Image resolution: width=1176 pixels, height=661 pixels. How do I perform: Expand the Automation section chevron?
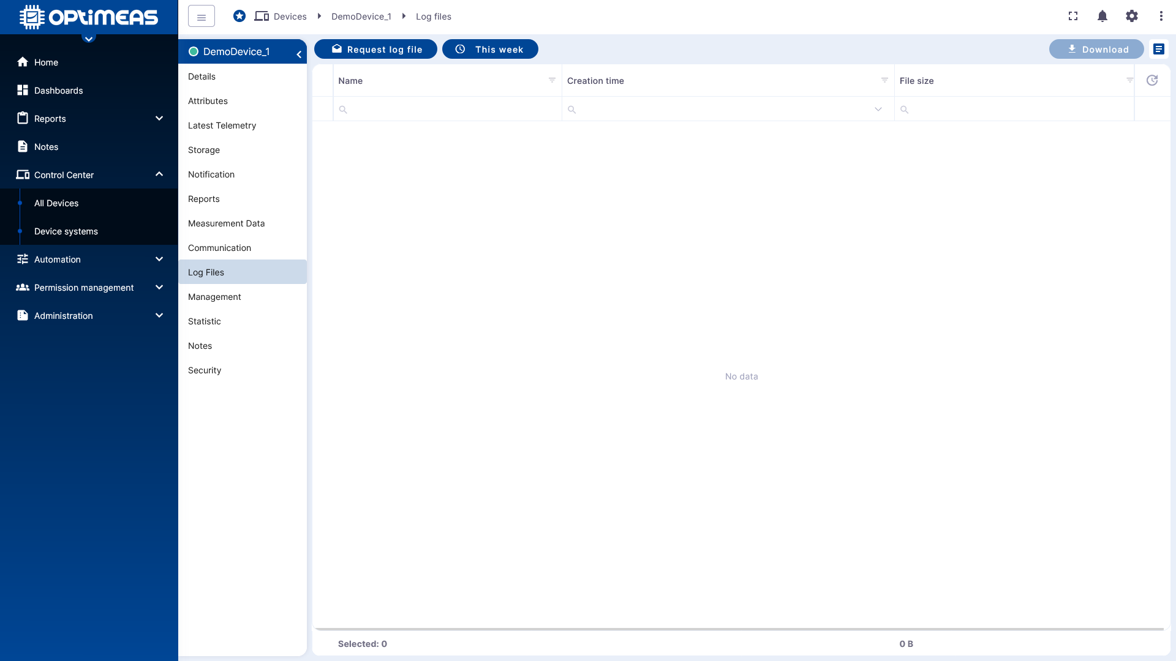coord(159,259)
